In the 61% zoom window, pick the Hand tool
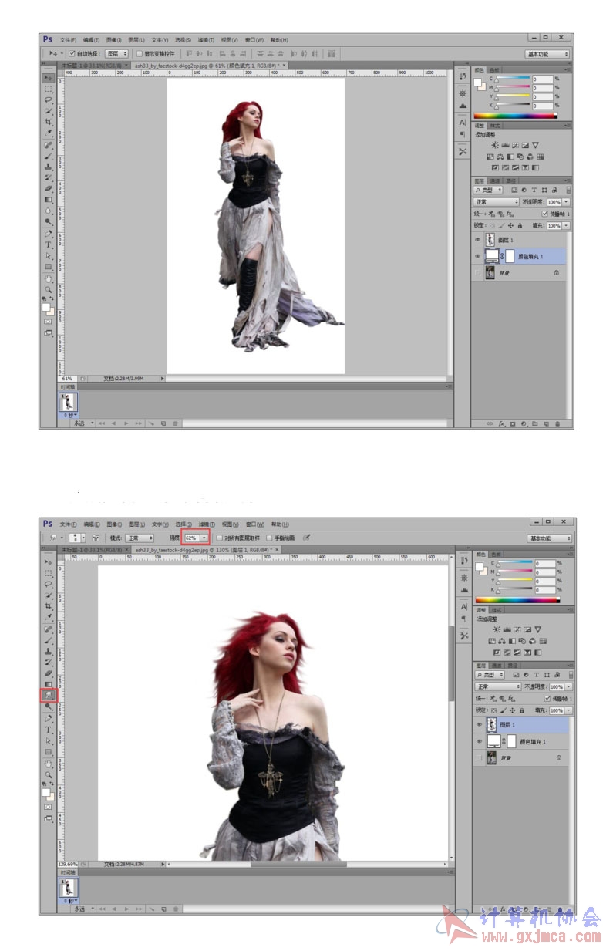The width and height of the screenshot is (613, 951). click(x=48, y=278)
